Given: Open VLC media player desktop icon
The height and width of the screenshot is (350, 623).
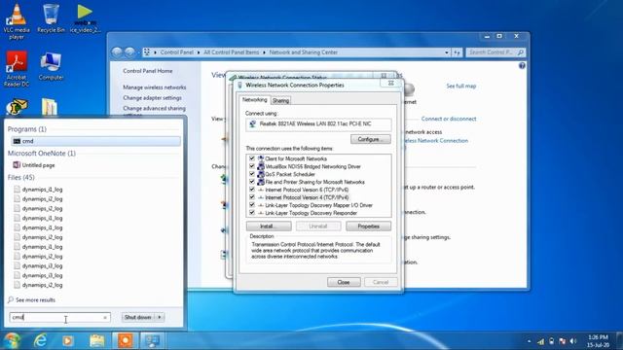Looking at the screenshot, I should click(17, 20).
